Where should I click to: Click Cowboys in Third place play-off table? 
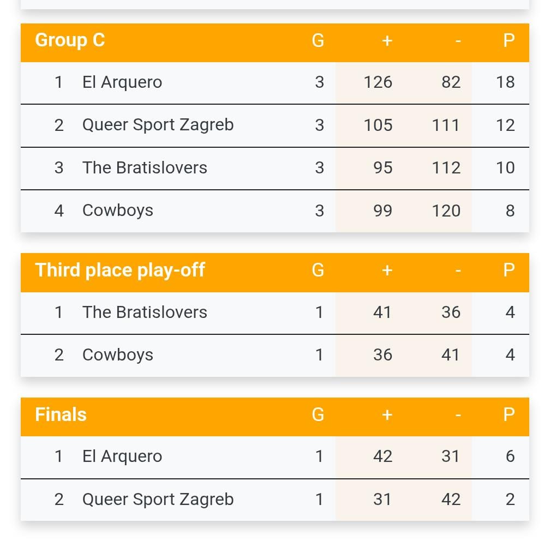[x=117, y=355]
